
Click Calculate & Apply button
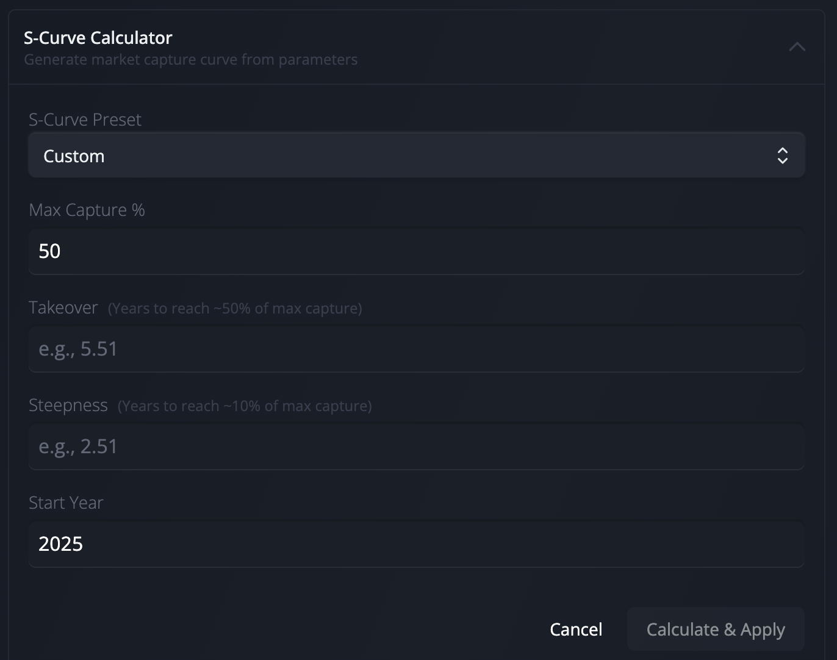(716, 629)
